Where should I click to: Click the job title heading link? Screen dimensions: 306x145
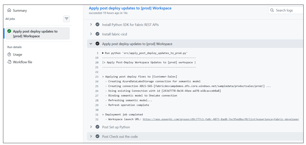coord(130,8)
